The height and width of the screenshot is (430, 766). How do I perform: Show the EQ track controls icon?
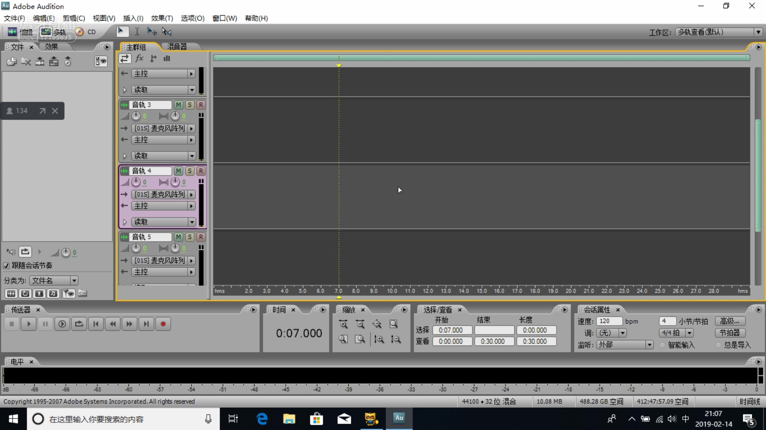[167, 59]
